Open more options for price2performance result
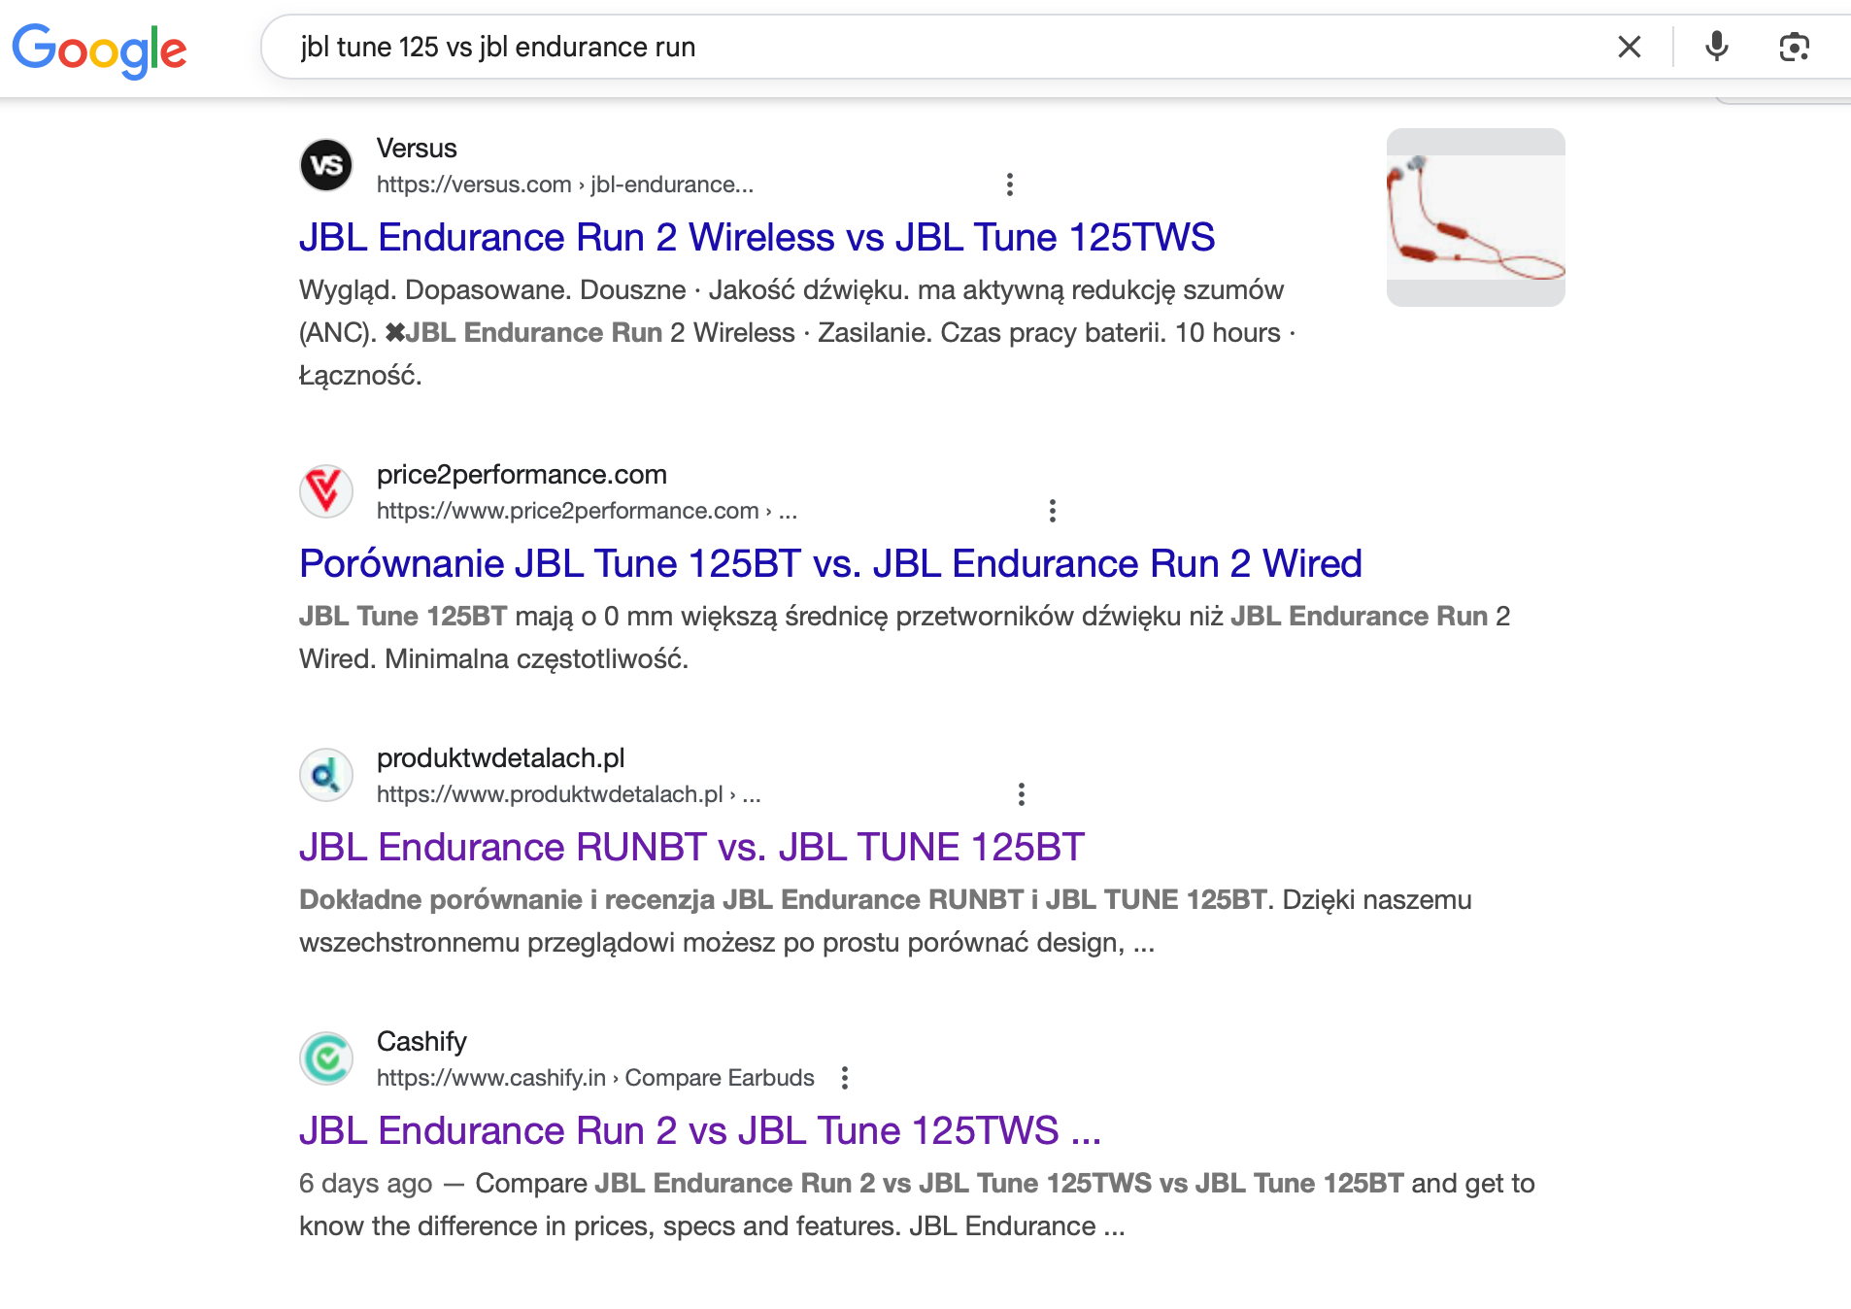1851x1309 pixels. (1053, 511)
